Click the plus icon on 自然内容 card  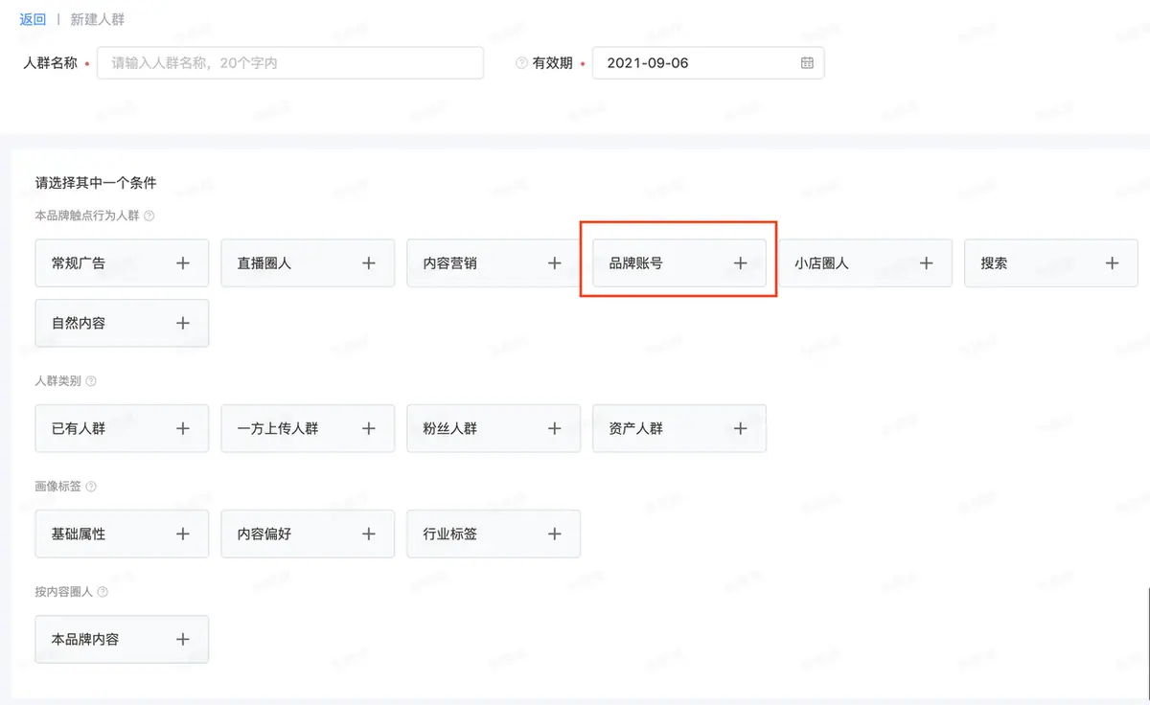click(x=183, y=323)
